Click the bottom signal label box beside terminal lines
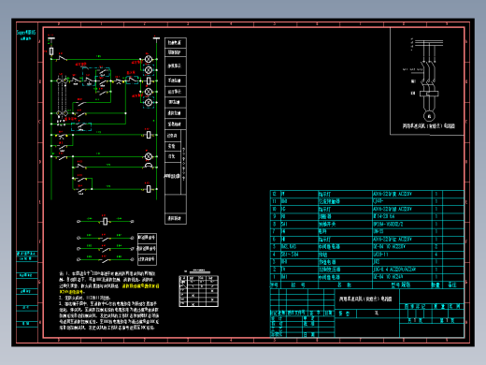Screen dimensions: 486x365 click(147, 259)
